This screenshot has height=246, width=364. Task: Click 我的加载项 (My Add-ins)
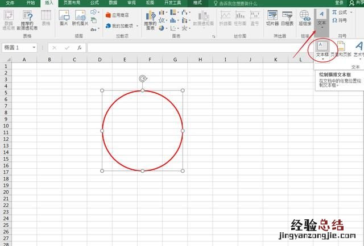coord(119,26)
